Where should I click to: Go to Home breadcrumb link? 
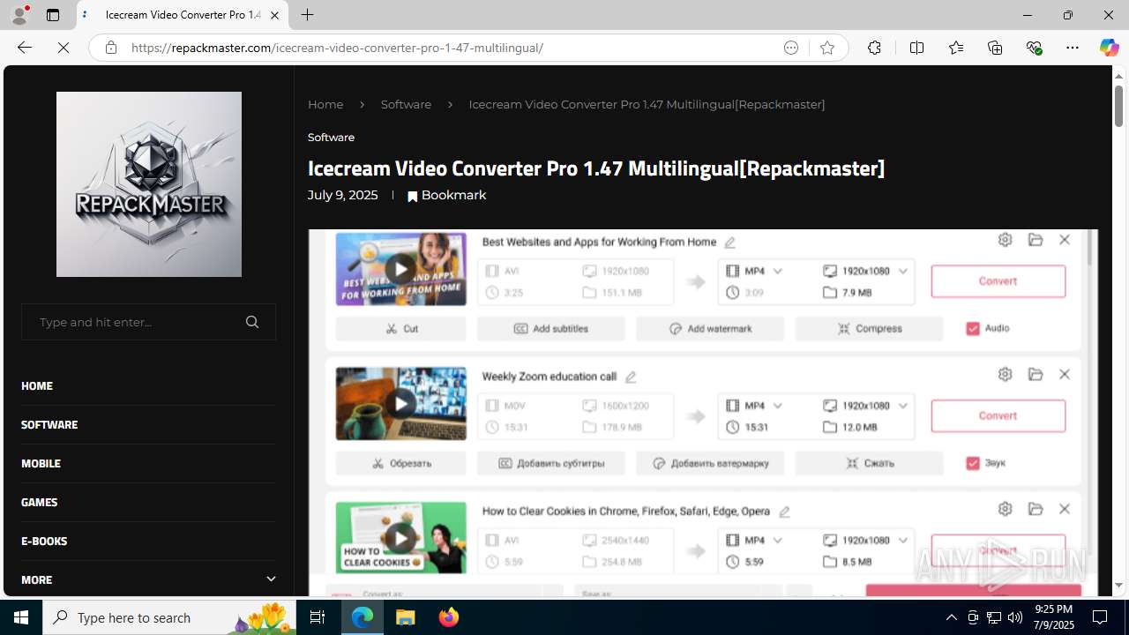325,104
